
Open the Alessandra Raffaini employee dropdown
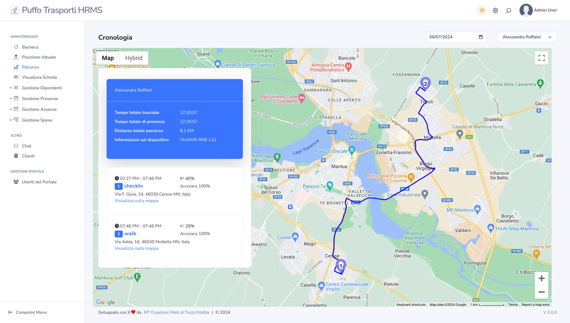tap(527, 37)
